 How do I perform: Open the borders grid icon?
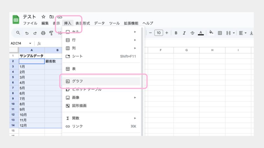coord(220,33)
